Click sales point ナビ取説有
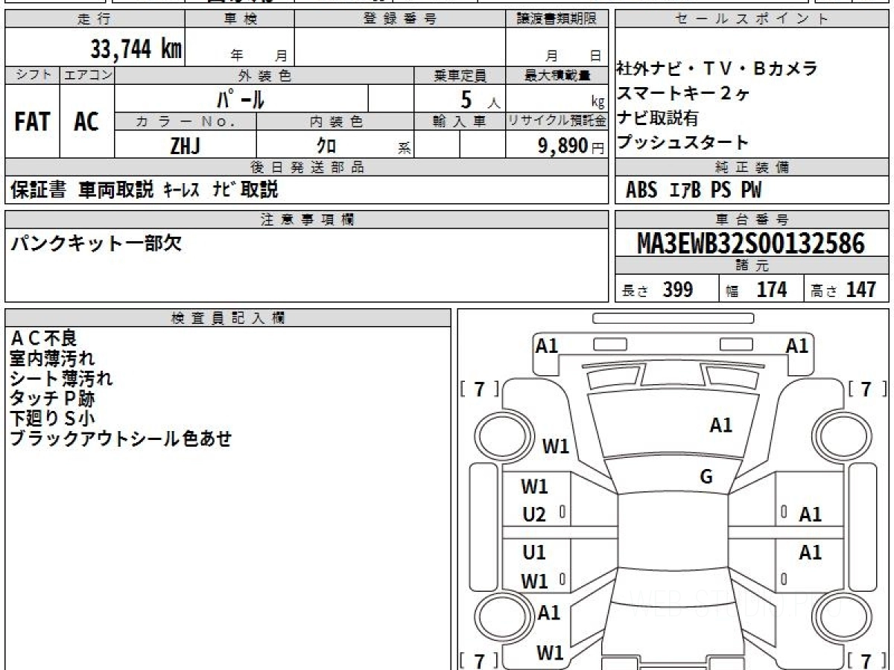894x670 pixels. point(658,118)
